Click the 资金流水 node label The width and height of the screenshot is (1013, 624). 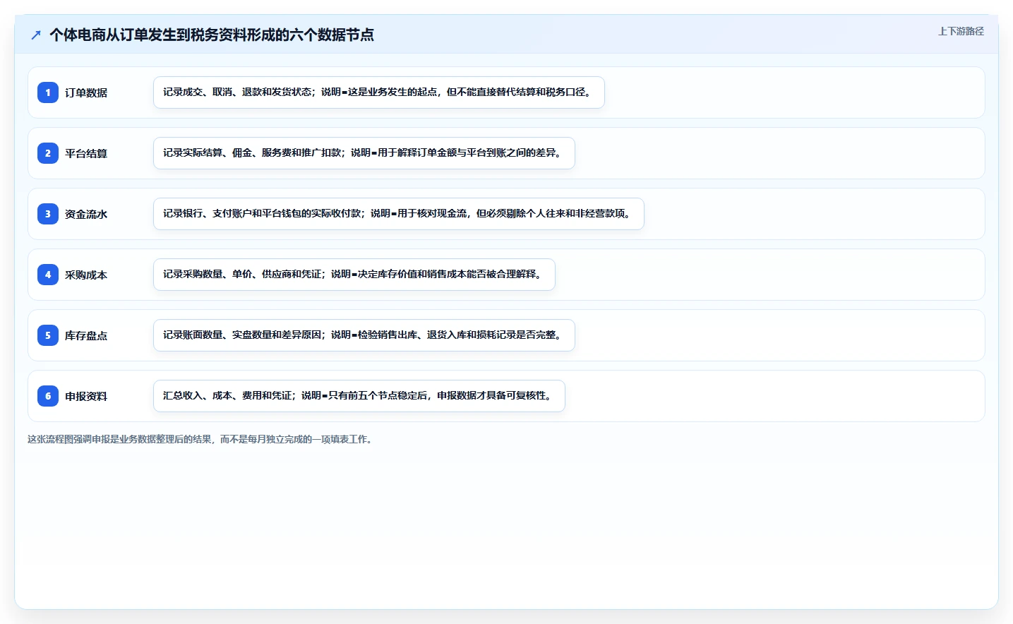[86, 214]
